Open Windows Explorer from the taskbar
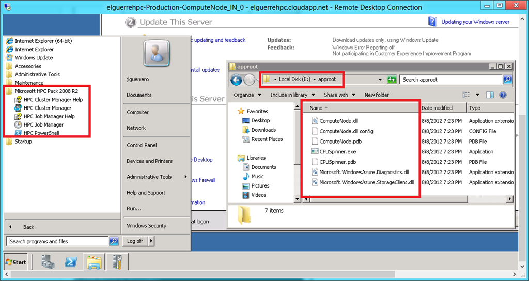This screenshot has height=281, width=529. coord(94,262)
